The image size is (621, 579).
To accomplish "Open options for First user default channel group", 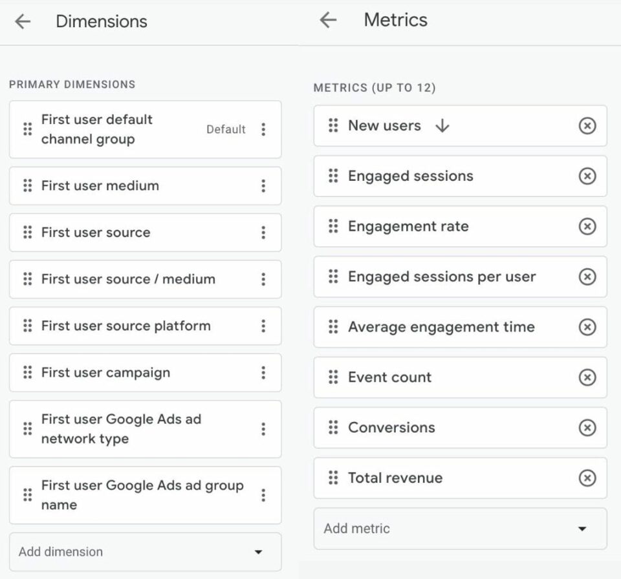I will (x=263, y=129).
